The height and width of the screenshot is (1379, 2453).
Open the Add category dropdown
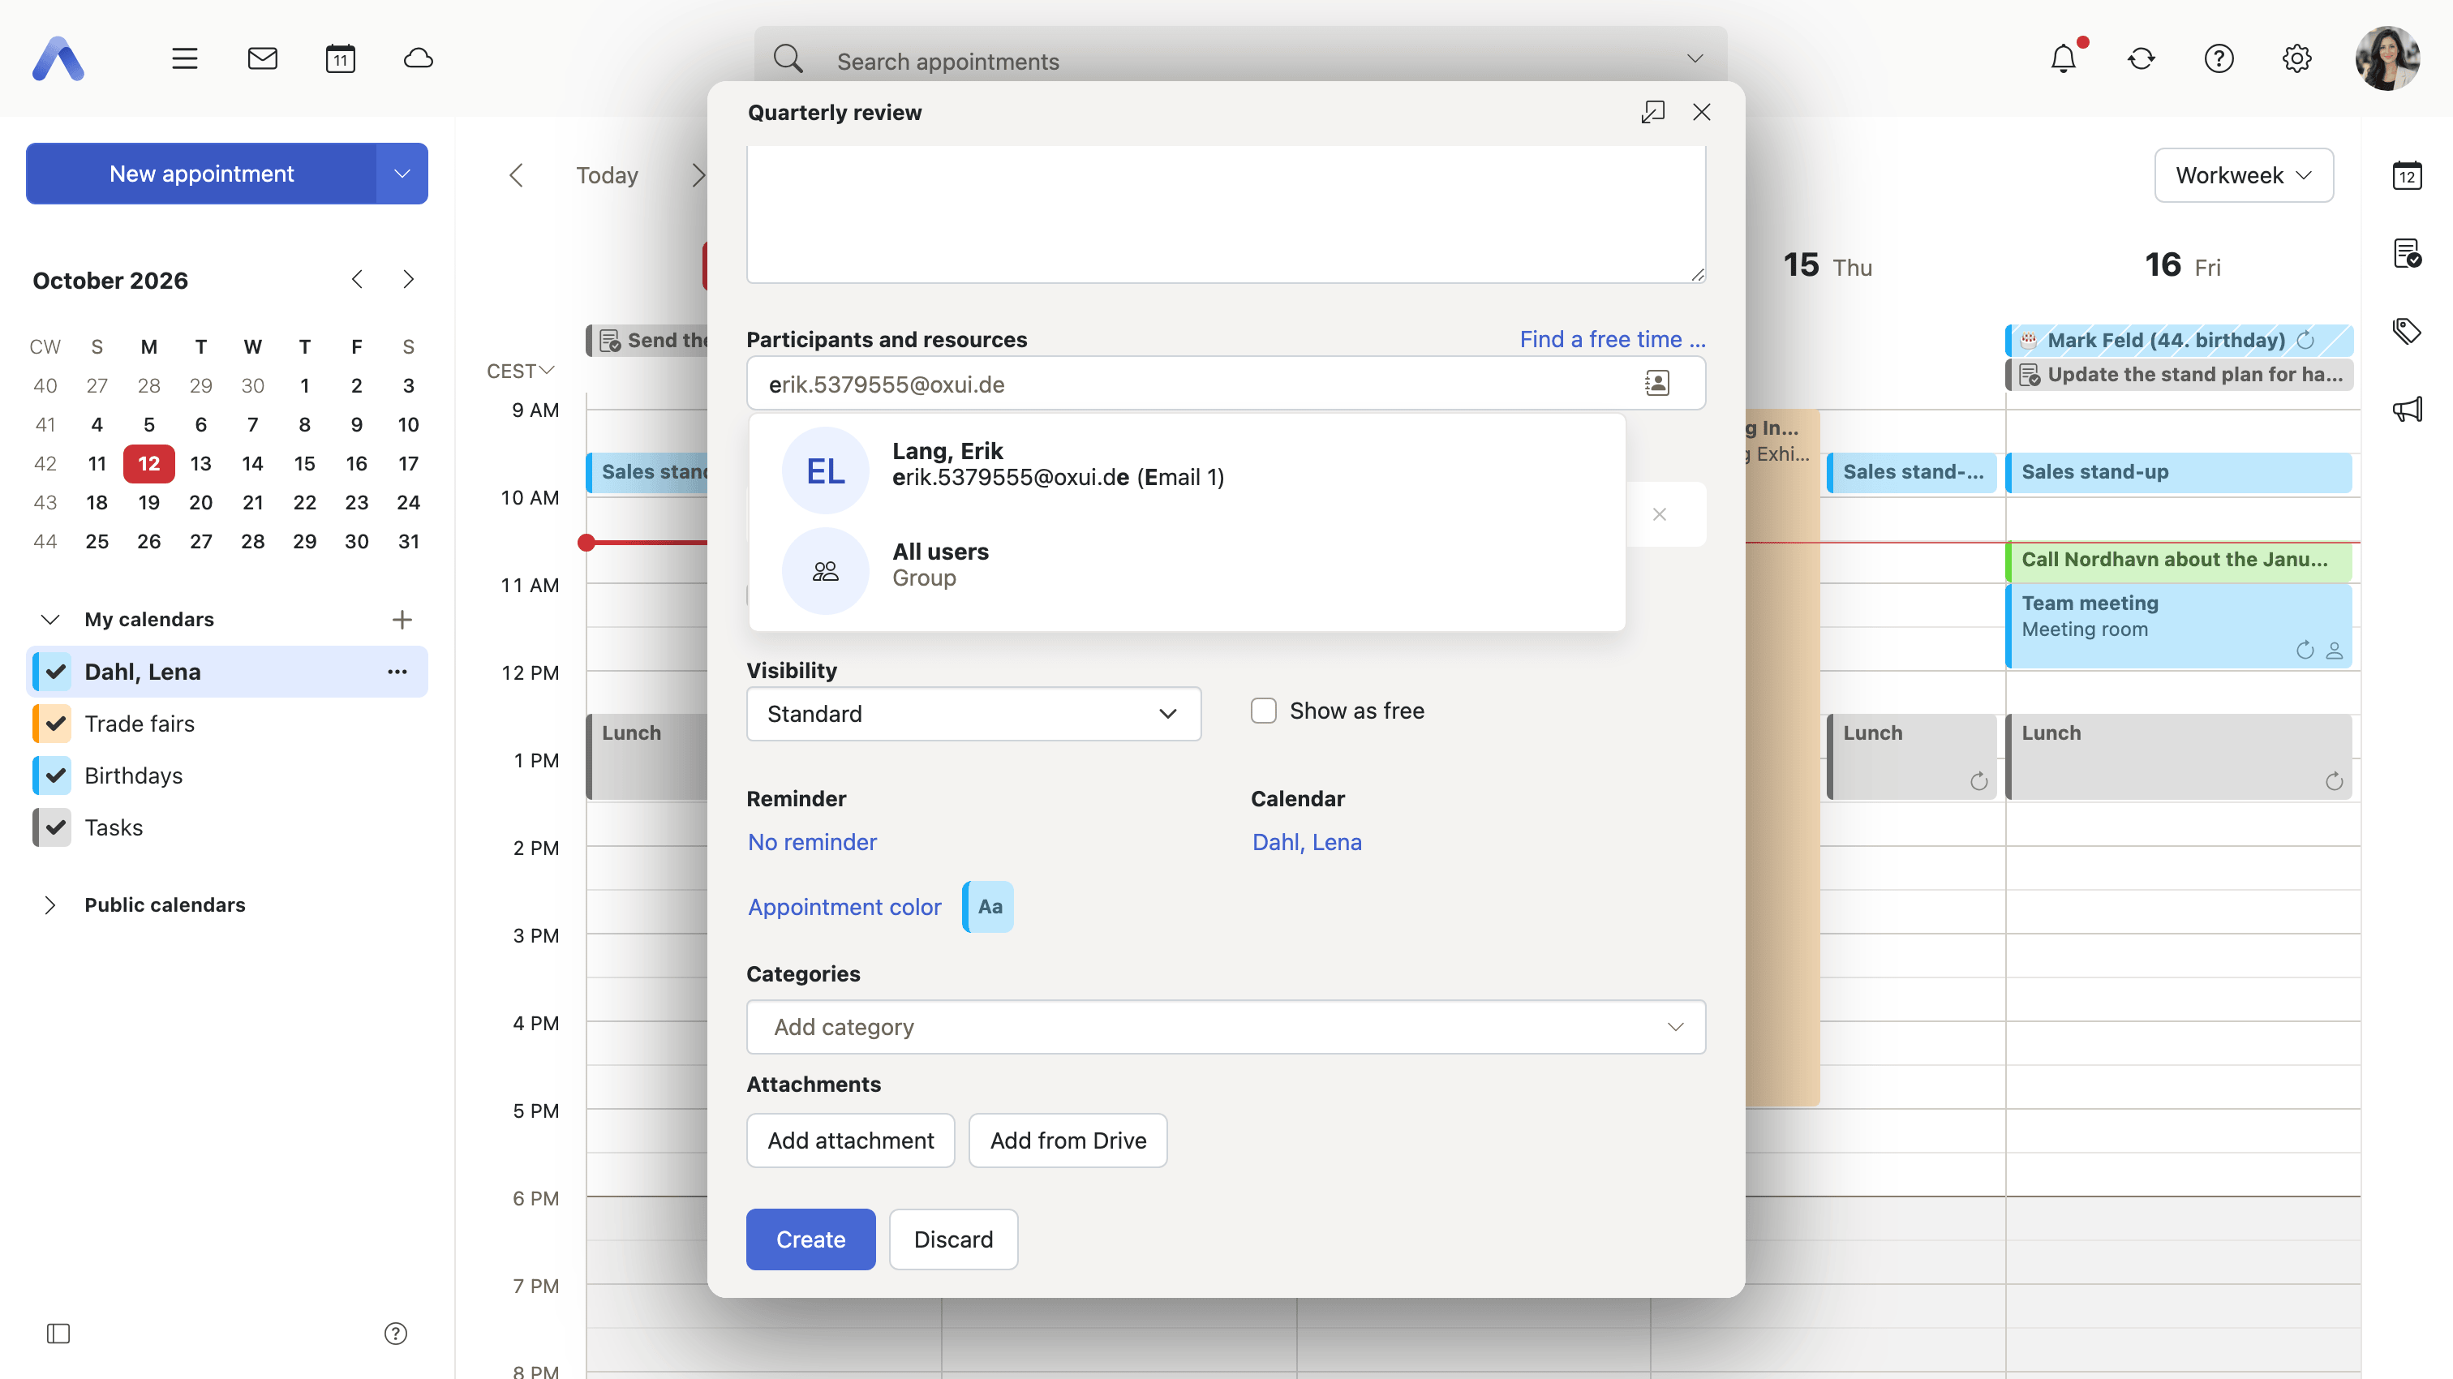click(x=1226, y=1027)
